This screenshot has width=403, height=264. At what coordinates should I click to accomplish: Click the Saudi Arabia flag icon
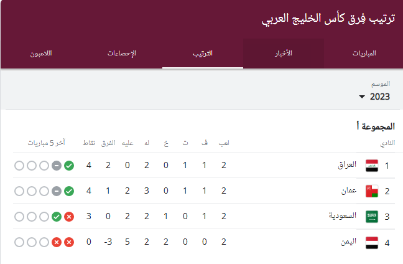(x=371, y=216)
